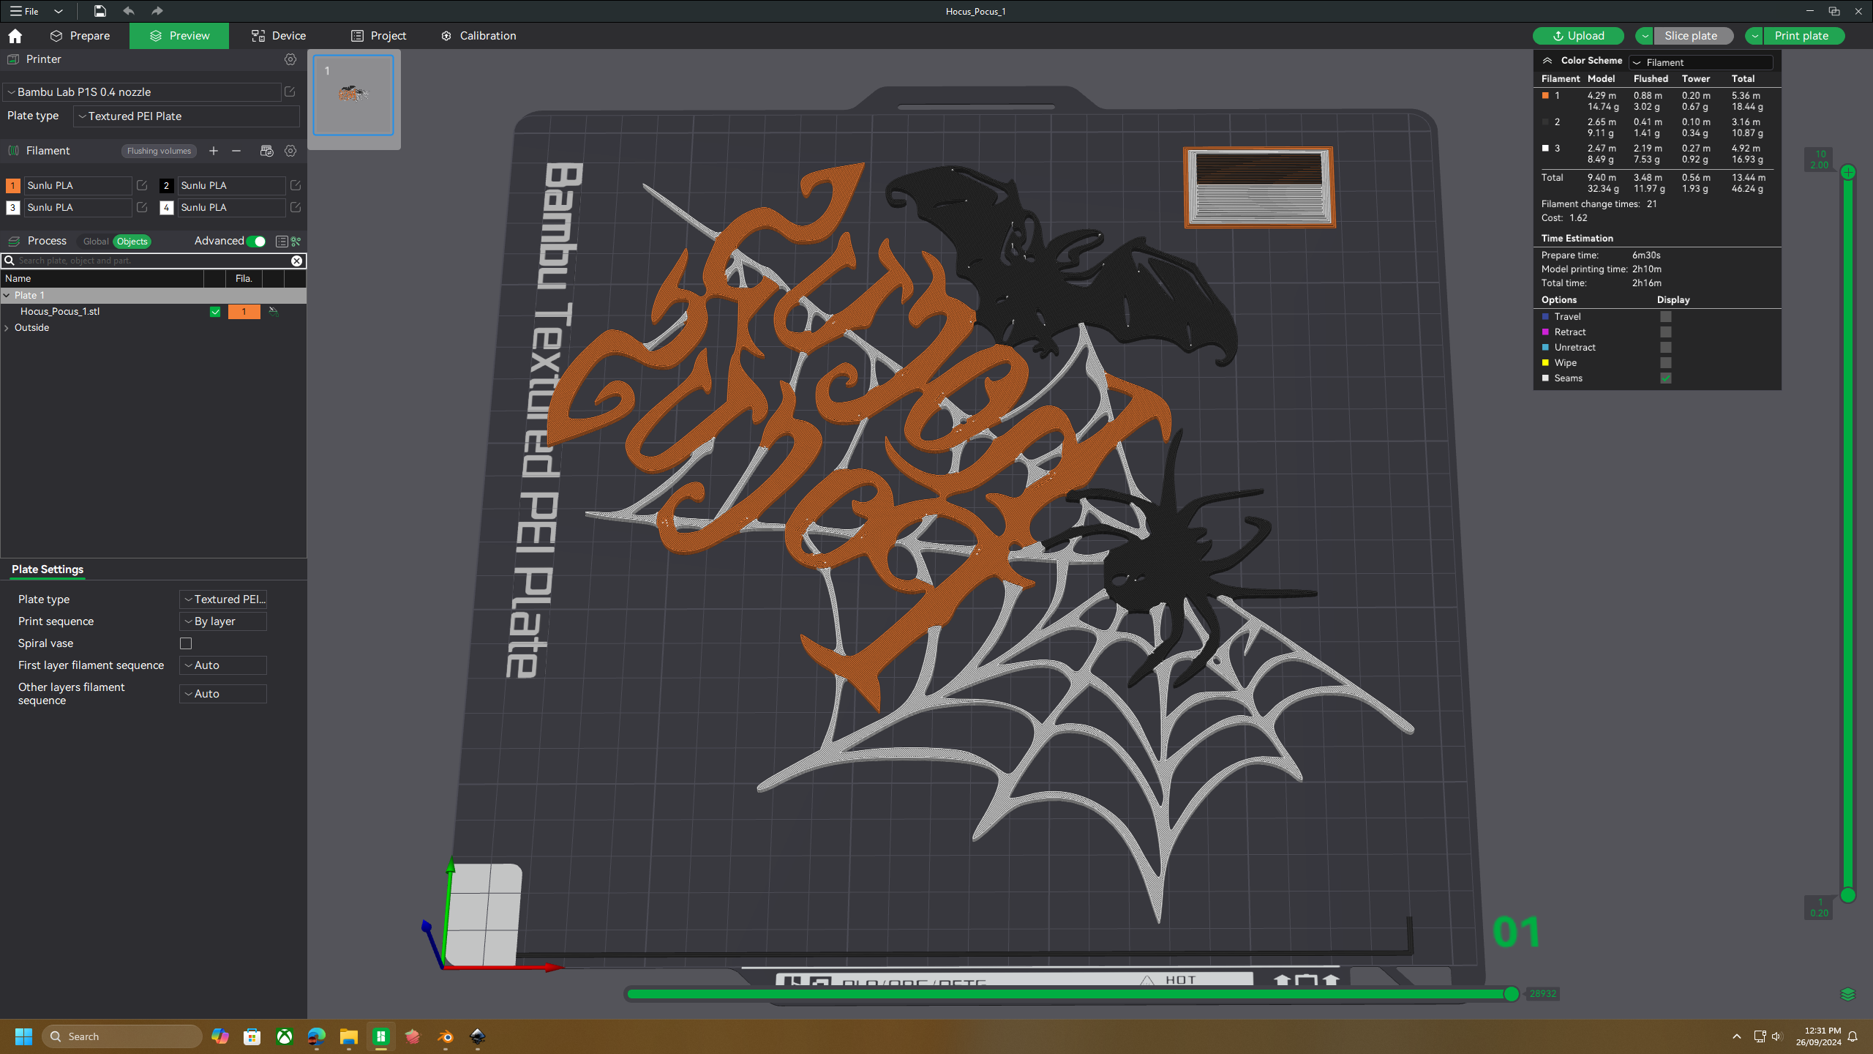Open the notification bell in system tray
The width and height of the screenshot is (1873, 1054).
click(x=1853, y=1036)
